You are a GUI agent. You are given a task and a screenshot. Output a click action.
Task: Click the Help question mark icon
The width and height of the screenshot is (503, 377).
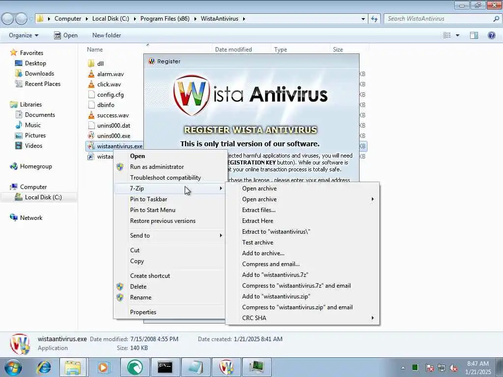click(491, 35)
